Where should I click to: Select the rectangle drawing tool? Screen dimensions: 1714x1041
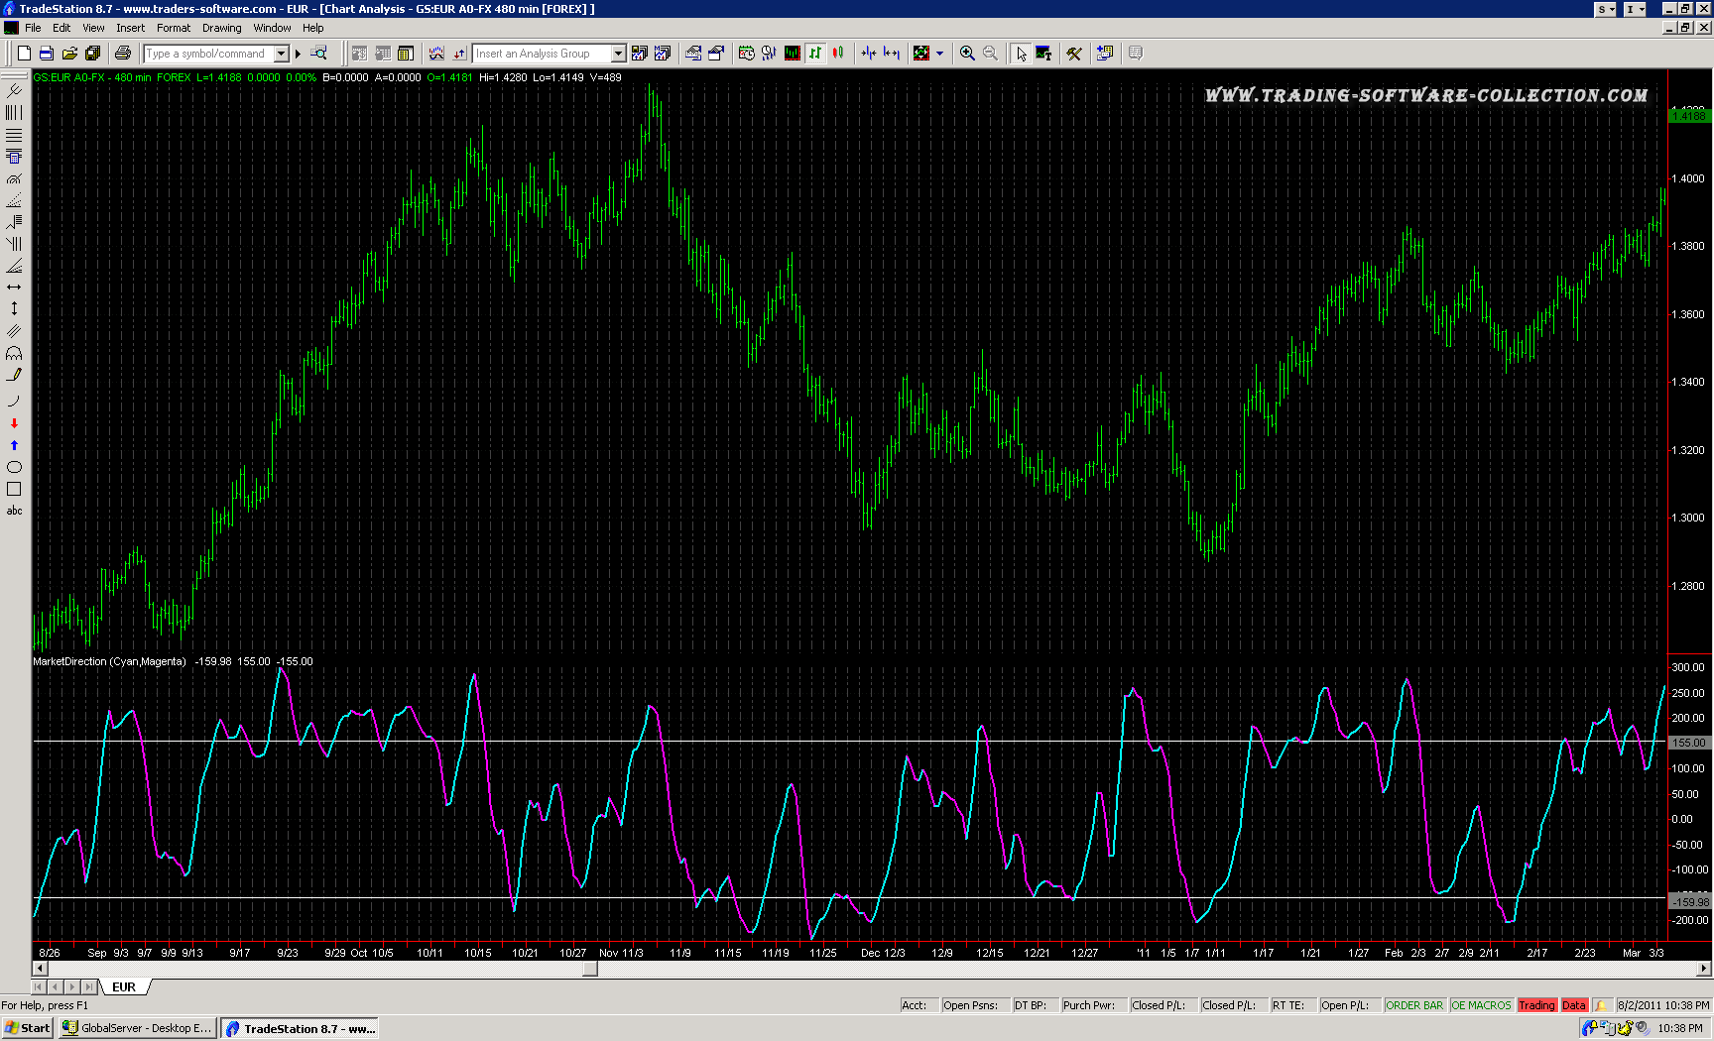coord(14,489)
